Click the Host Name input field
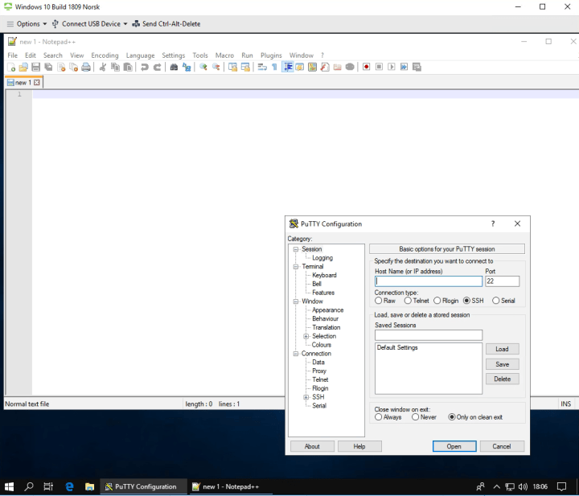The width and height of the screenshot is (579, 496). (x=428, y=282)
